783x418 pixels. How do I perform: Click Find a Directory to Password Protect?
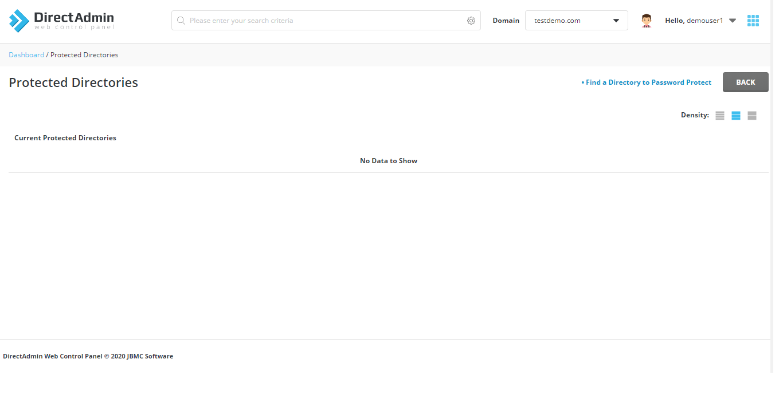click(x=646, y=82)
